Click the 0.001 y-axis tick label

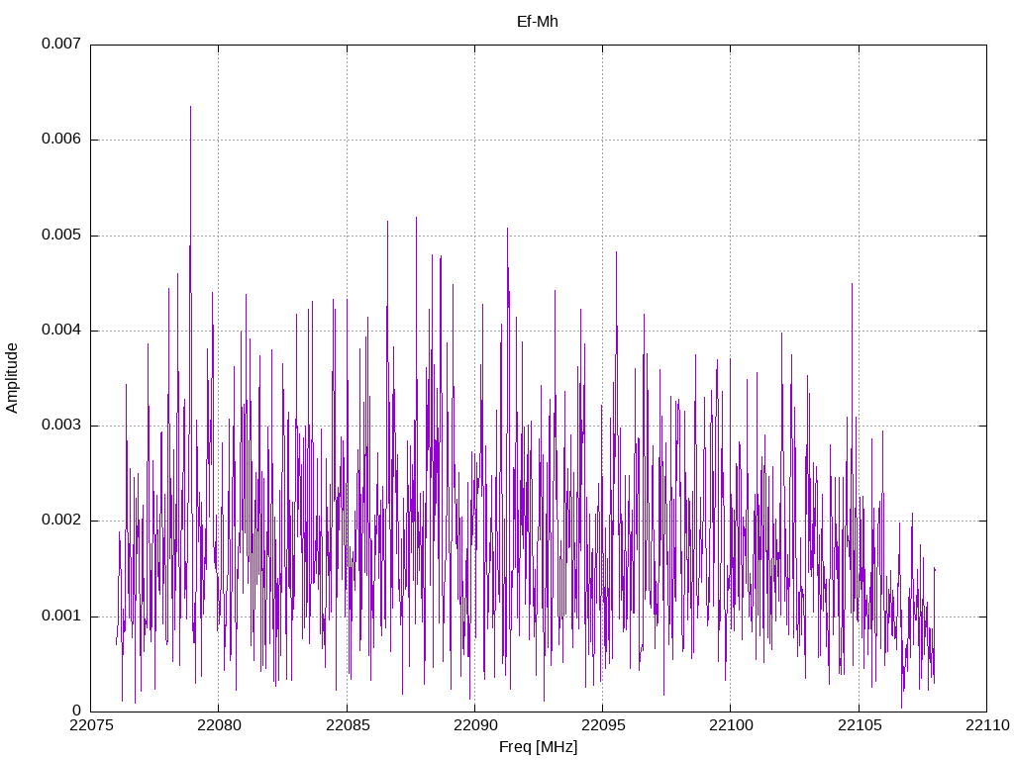click(x=60, y=617)
